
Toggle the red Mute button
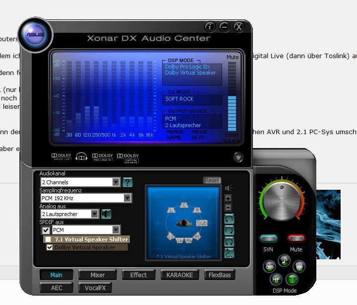pos(296,238)
